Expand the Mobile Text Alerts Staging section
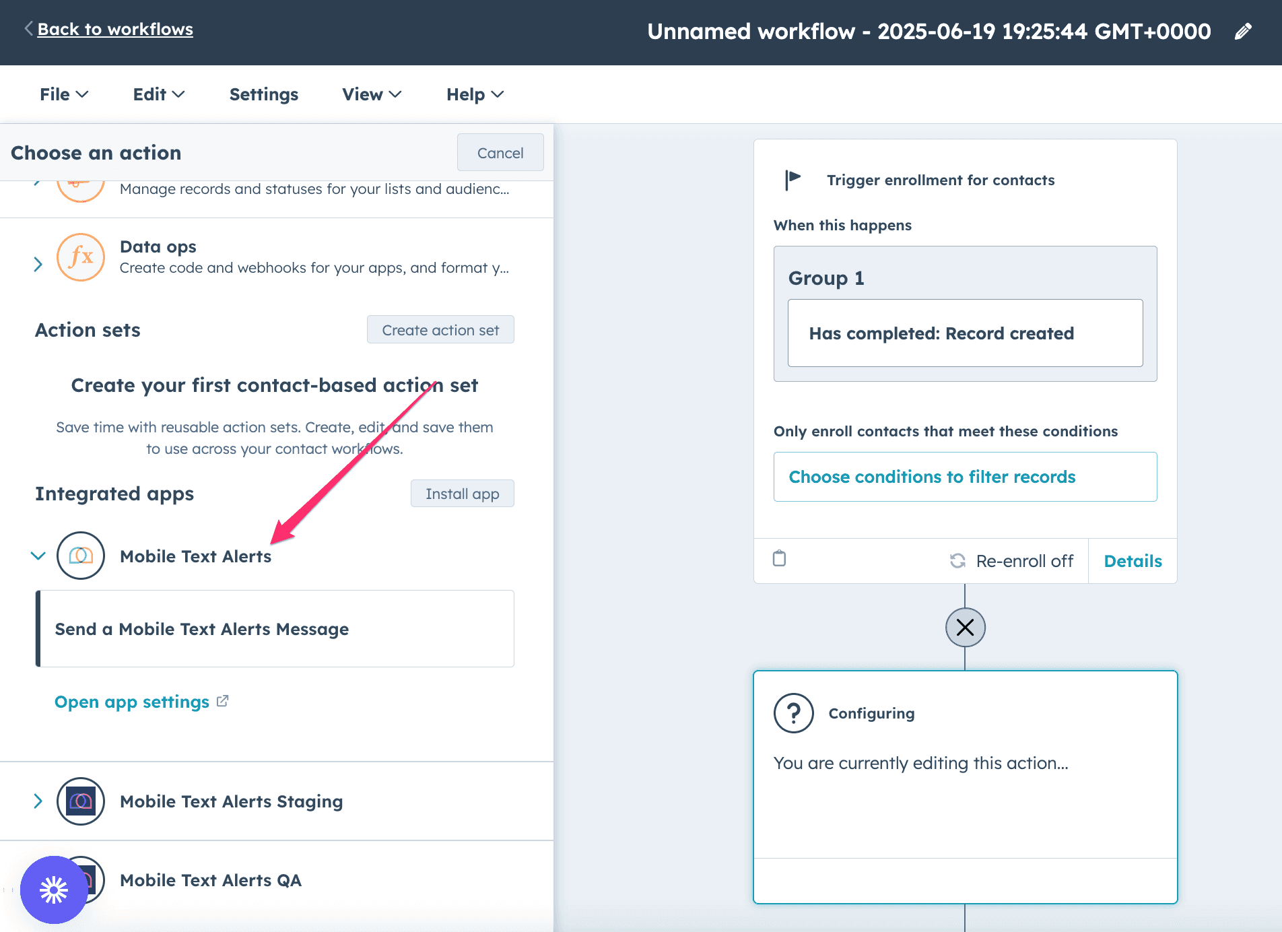Viewport: 1282px width, 932px height. pyautogui.click(x=38, y=801)
